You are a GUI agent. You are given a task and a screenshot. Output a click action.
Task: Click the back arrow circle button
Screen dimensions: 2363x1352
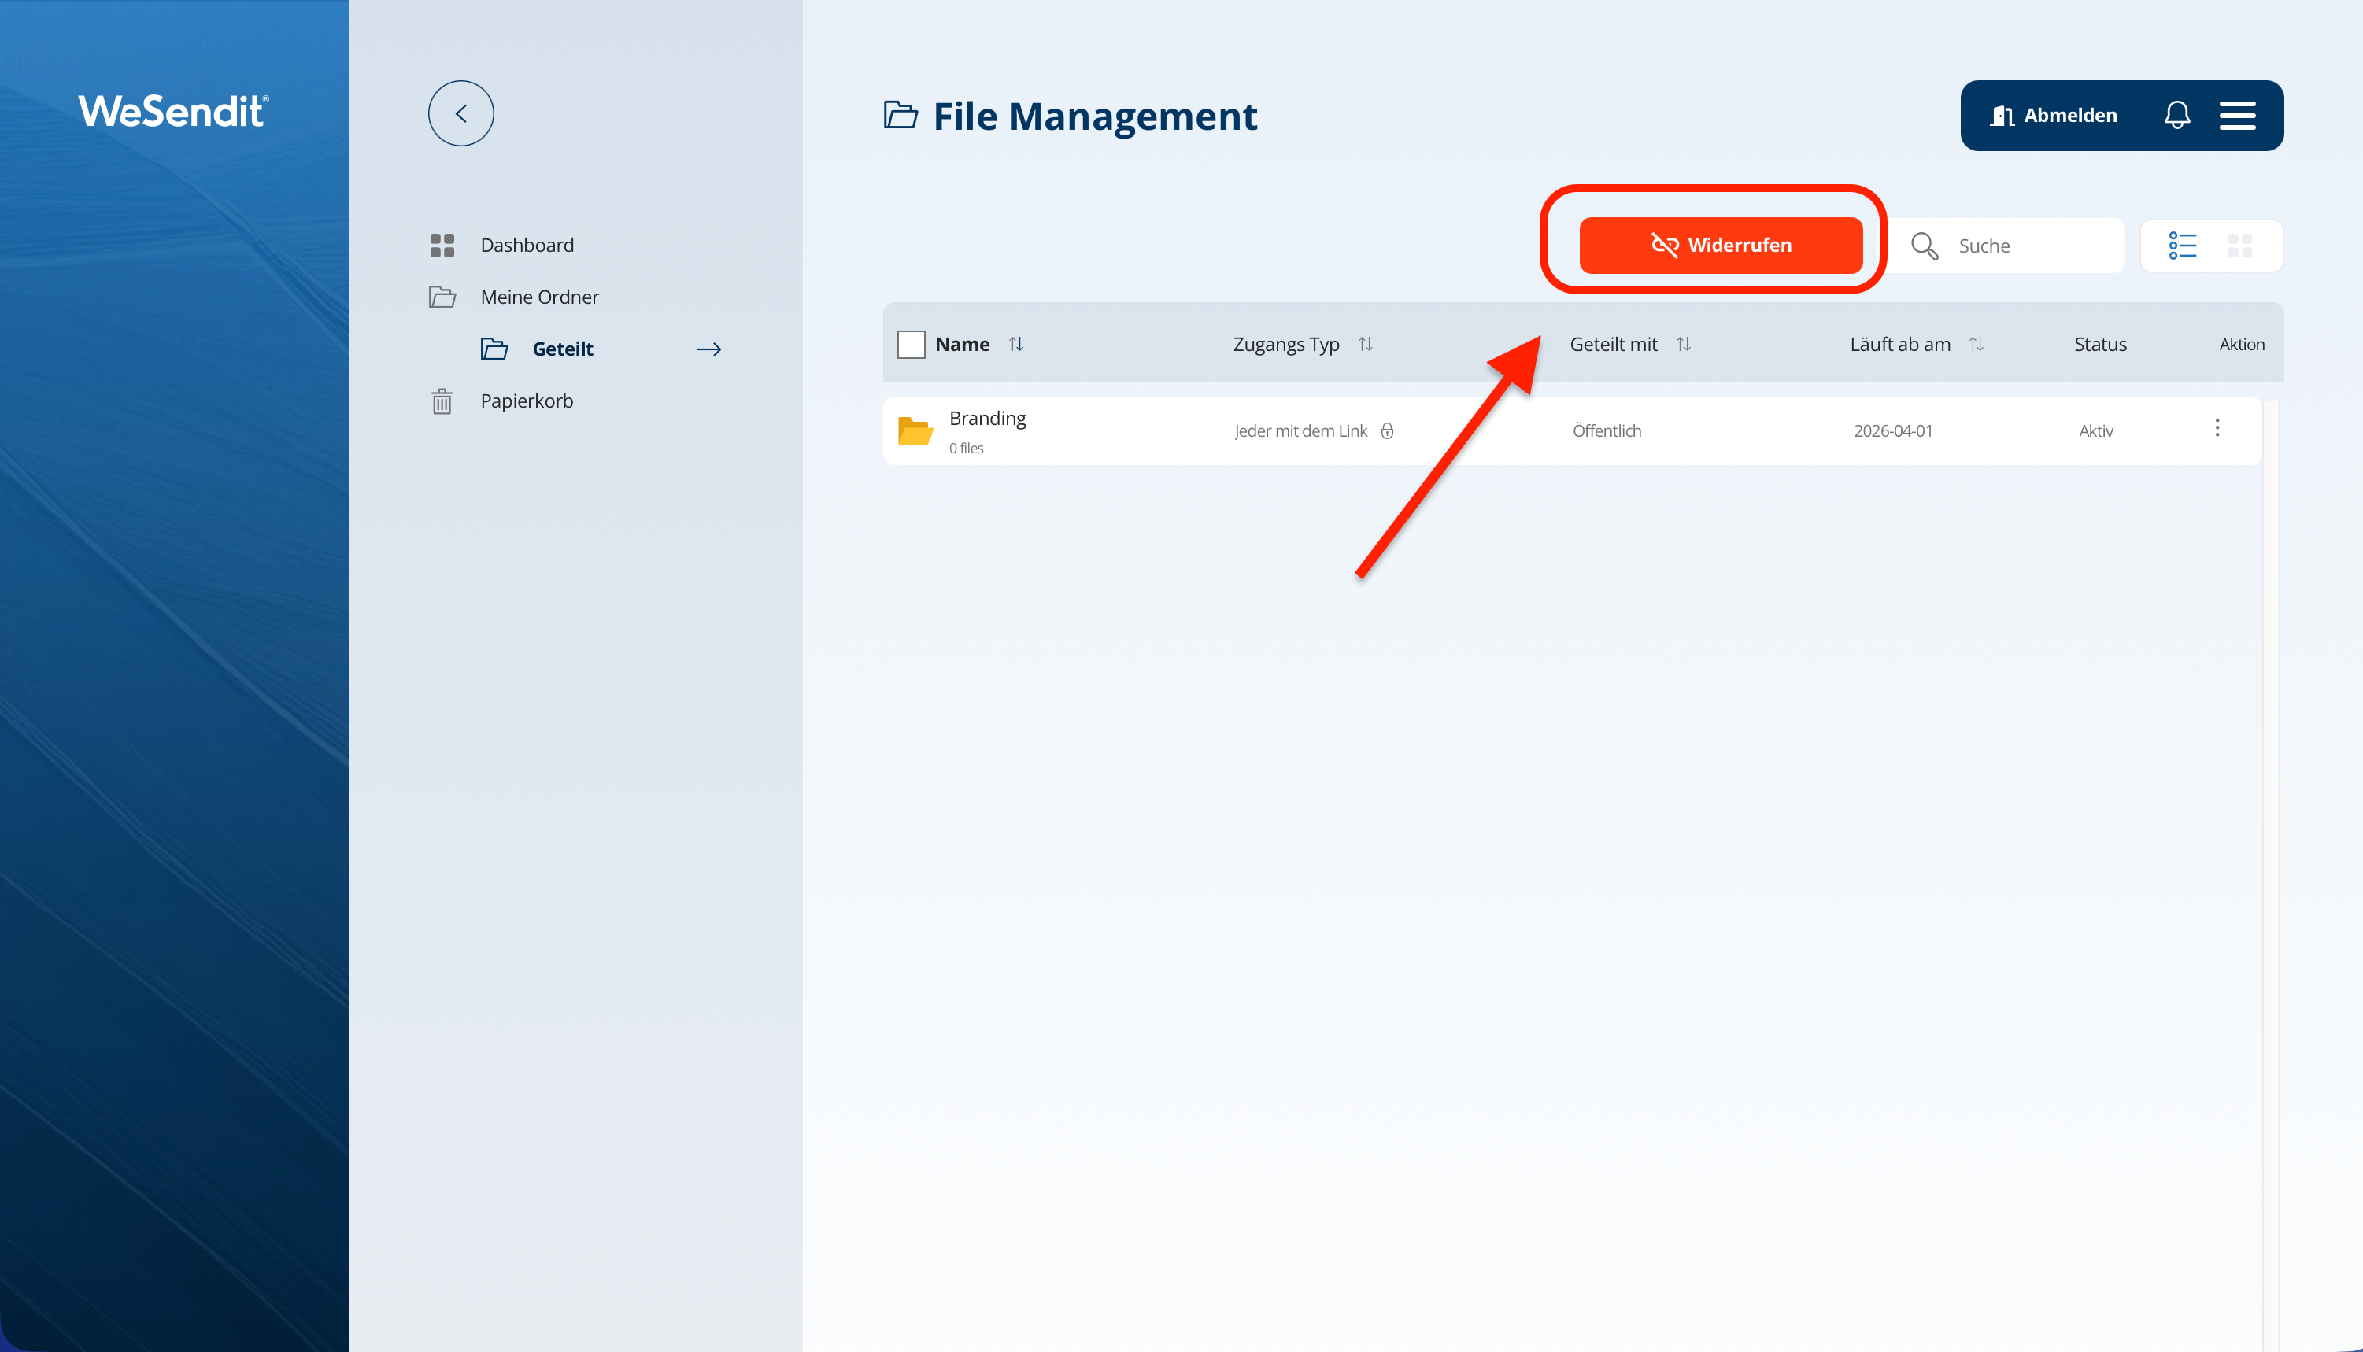(460, 113)
